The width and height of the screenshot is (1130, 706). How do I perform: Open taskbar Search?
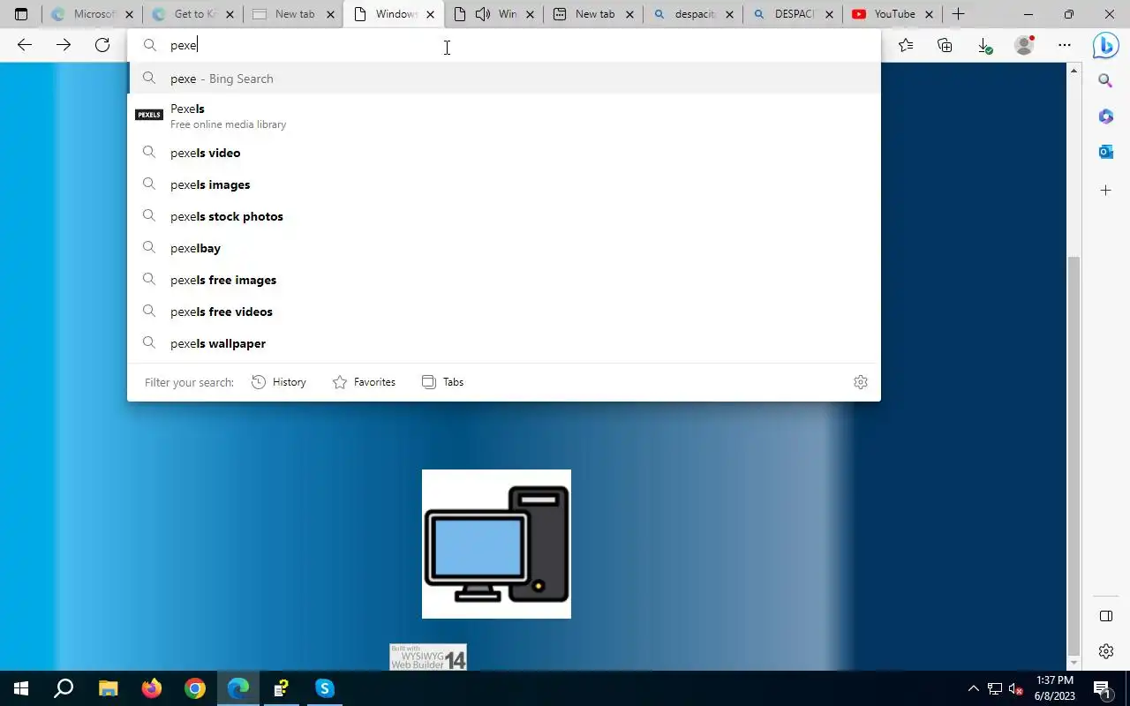click(x=64, y=688)
